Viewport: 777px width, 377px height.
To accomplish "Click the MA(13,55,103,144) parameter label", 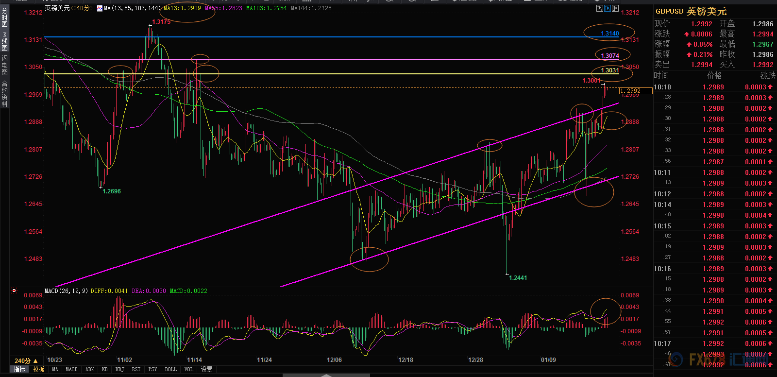I will point(133,8).
